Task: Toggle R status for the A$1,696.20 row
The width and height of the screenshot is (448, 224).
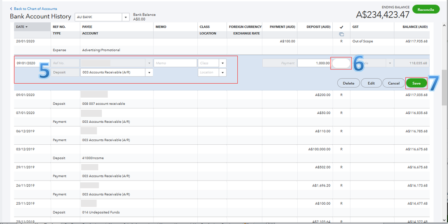Action: (341, 185)
